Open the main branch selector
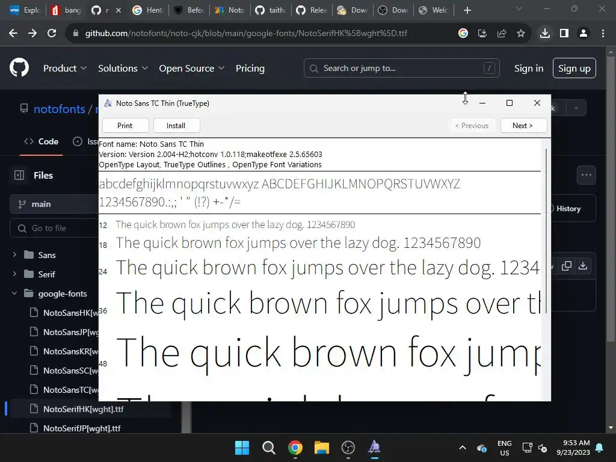This screenshot has height=462, width=616. (54, 204)
